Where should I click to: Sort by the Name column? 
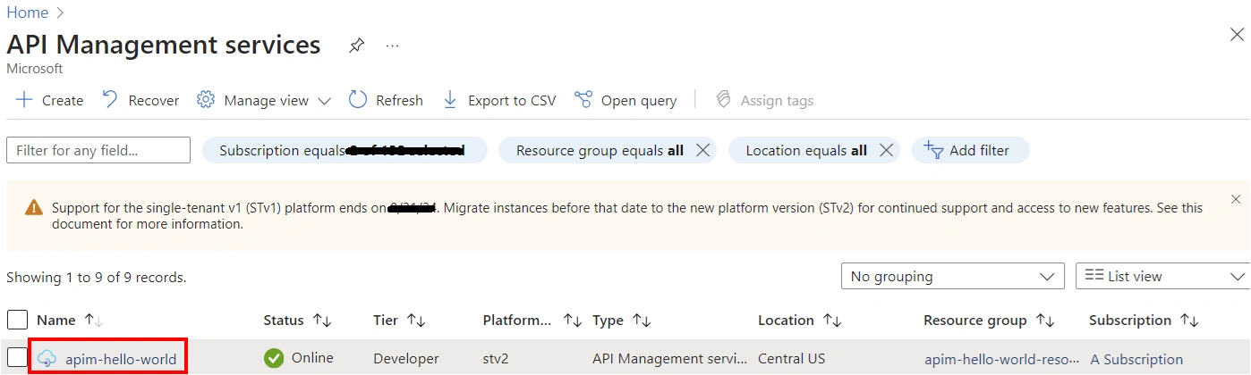click(x=70, y=320)
